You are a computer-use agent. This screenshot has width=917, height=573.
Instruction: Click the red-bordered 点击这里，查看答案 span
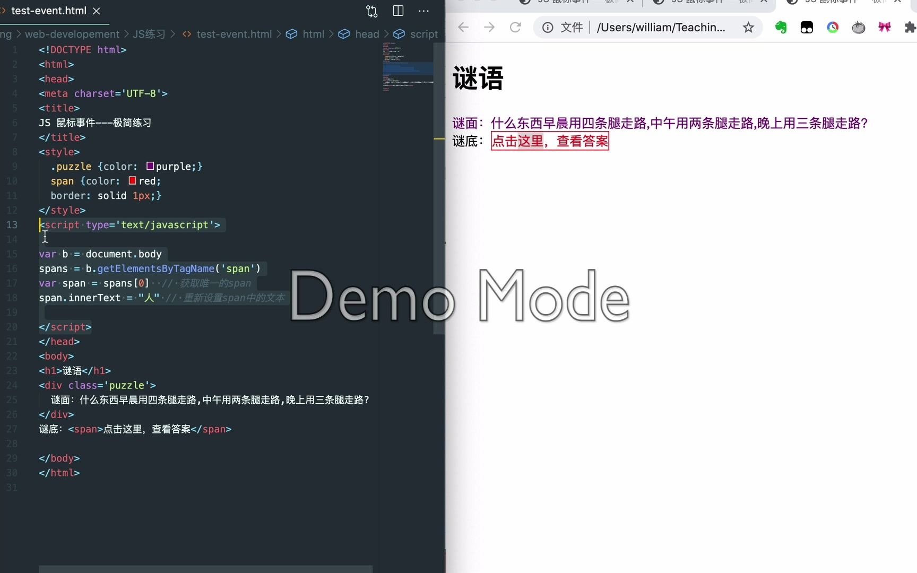[x=550, y=141]
